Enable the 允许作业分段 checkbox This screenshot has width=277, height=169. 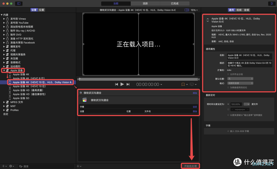point(228,74)
